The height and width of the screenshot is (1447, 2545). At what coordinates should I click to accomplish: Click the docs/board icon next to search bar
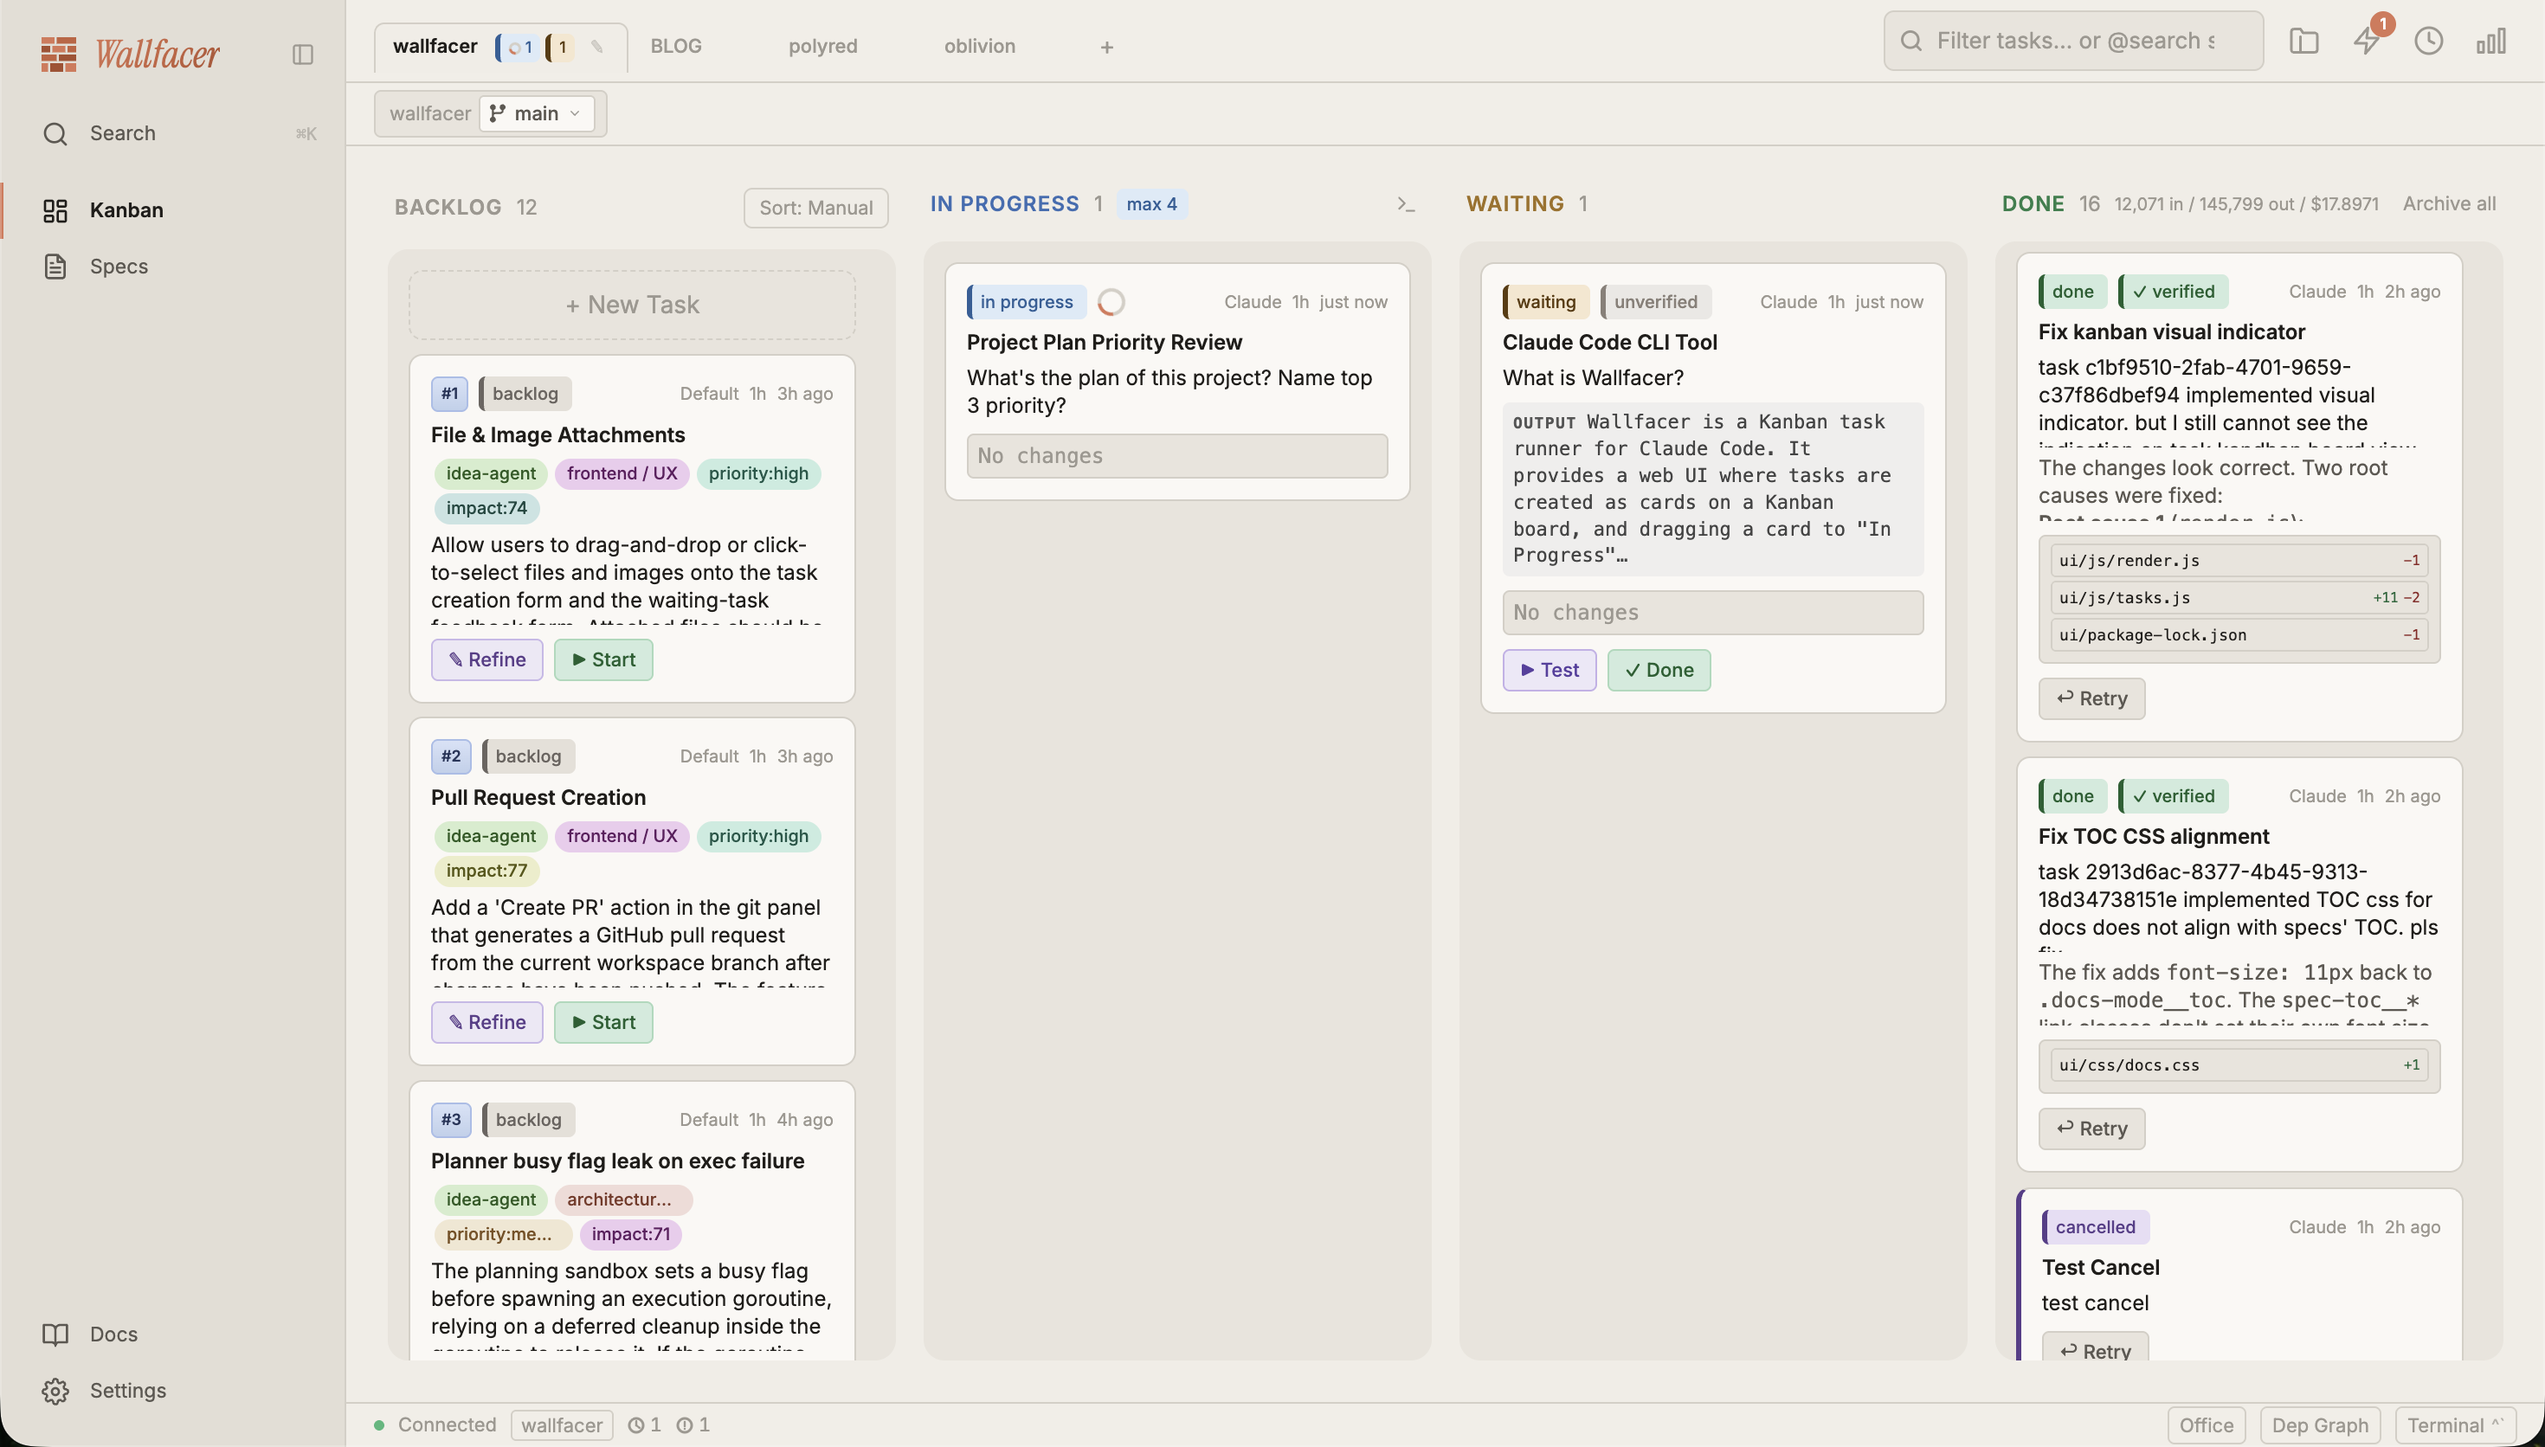(x=2303, y=42)
